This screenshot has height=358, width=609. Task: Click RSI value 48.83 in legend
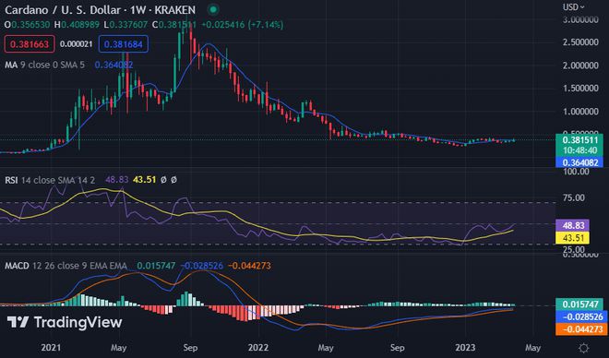pos(117,180)
